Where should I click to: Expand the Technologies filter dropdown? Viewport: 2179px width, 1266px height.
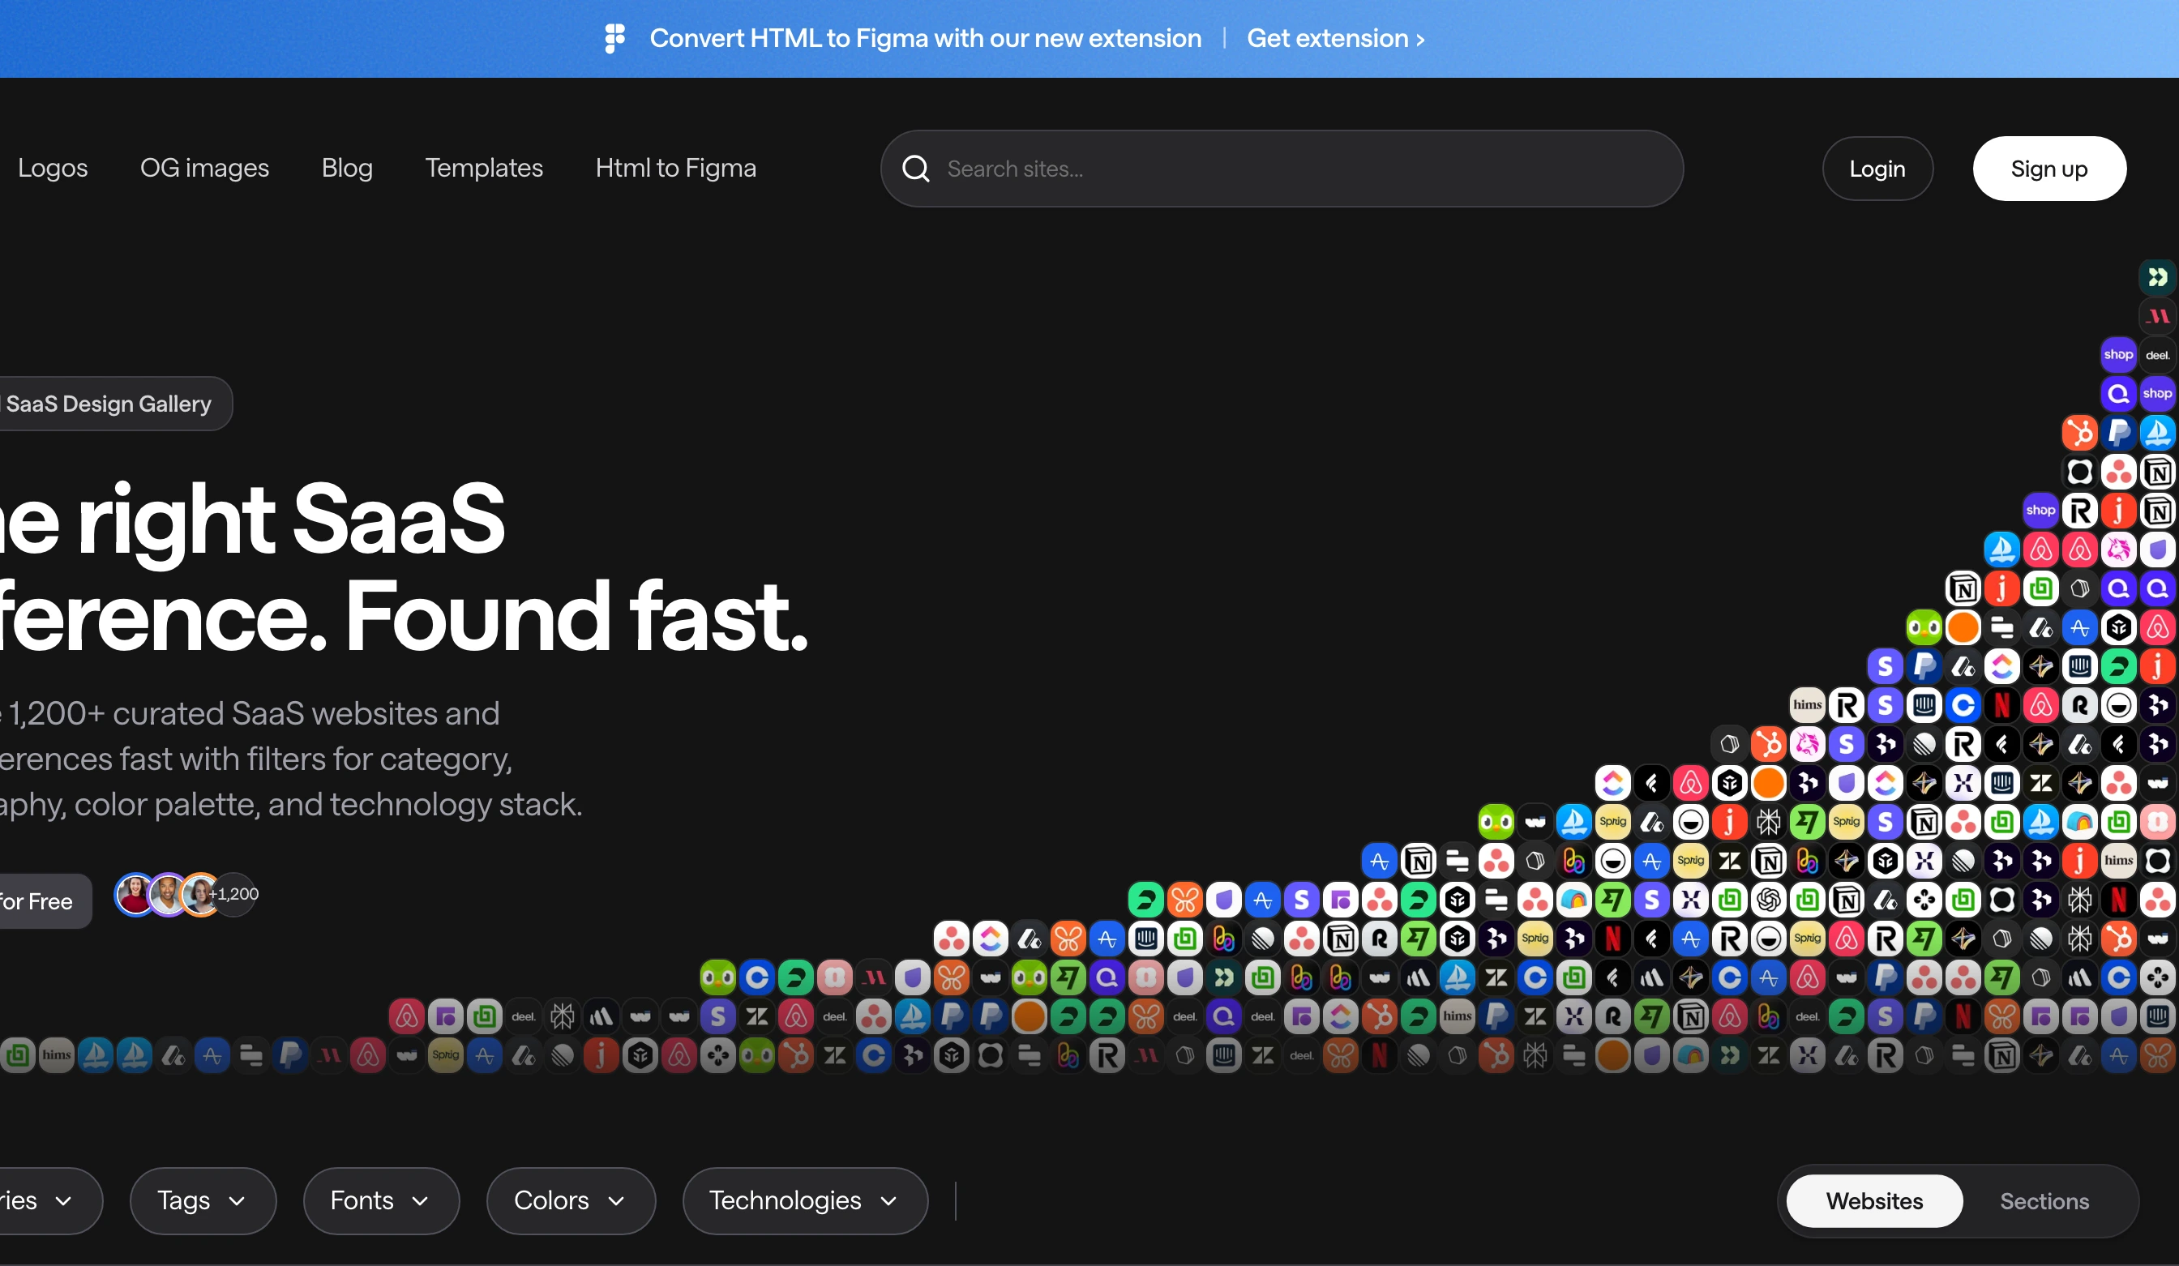(805, 1200)
